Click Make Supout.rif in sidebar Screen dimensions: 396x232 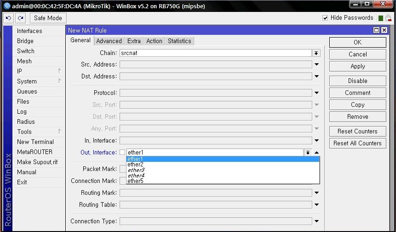pos(39,162)
